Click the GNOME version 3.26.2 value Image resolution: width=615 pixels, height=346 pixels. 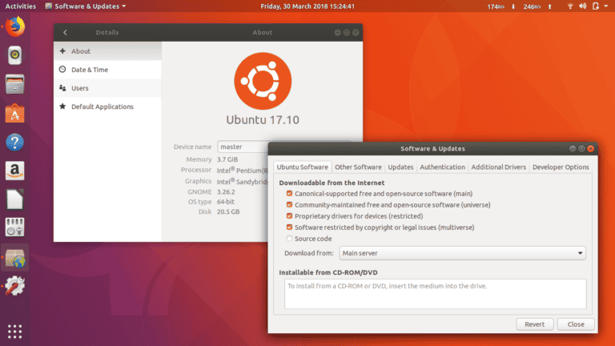(x=226, y=192)
